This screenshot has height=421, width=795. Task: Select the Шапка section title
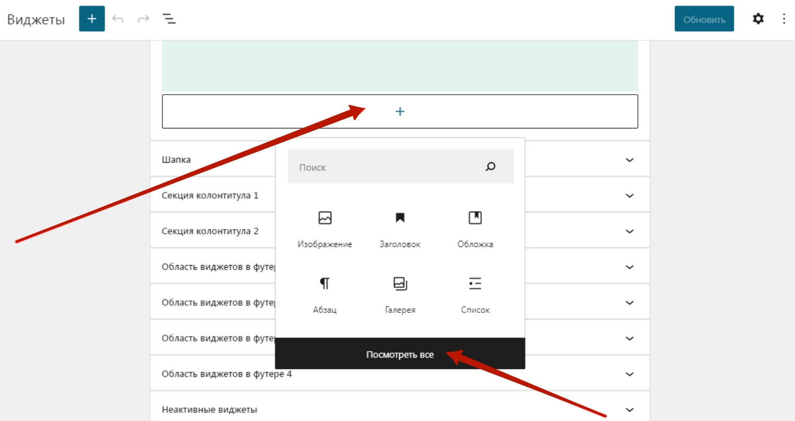coord(176,160)
